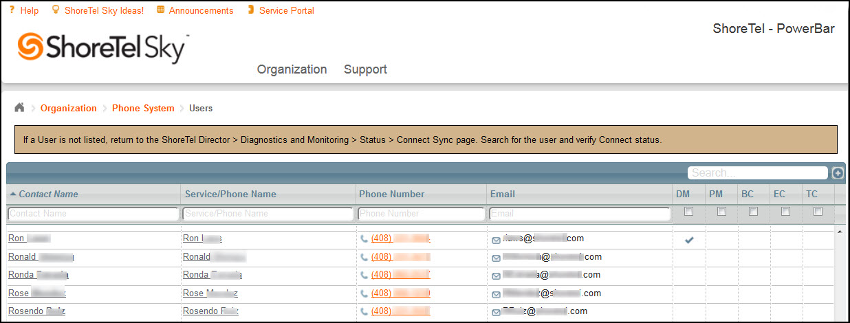Click phone icon in Ronda's row
Screen dimensions: 850x323
click(x=364, y=275)
